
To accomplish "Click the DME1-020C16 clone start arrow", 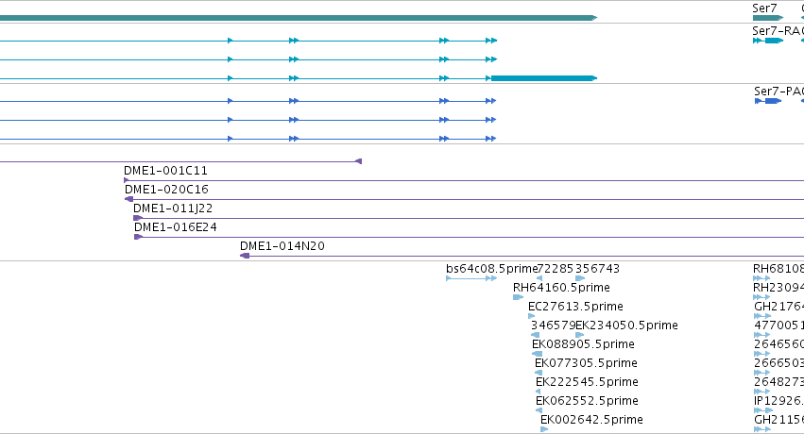I will [129, 199].
